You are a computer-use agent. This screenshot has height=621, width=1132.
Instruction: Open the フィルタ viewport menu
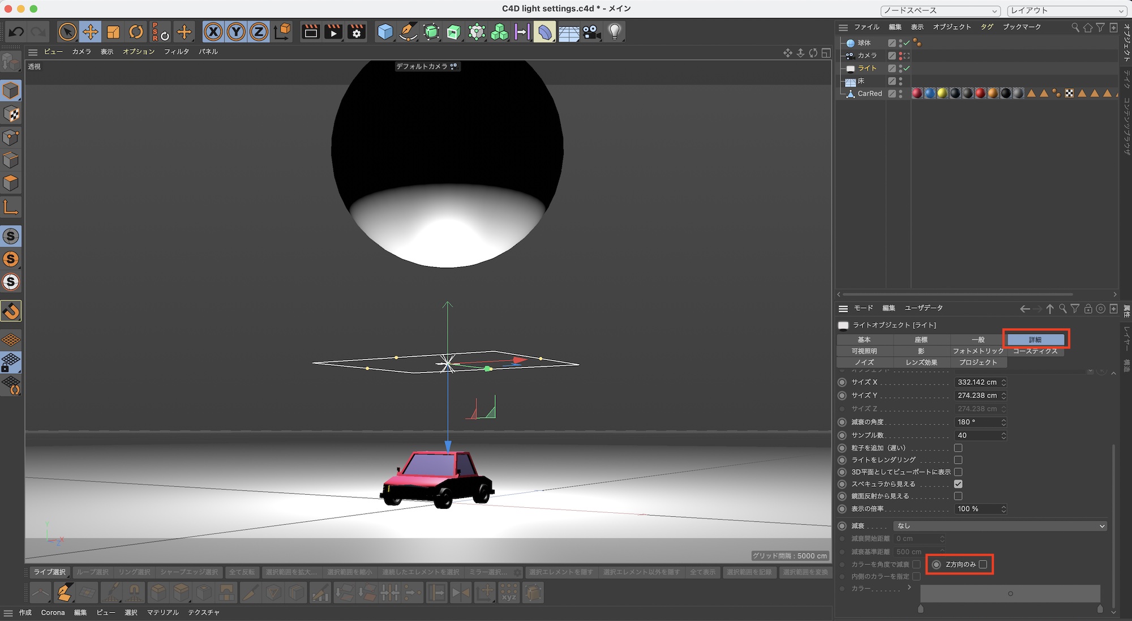click(x=176, y=52)
